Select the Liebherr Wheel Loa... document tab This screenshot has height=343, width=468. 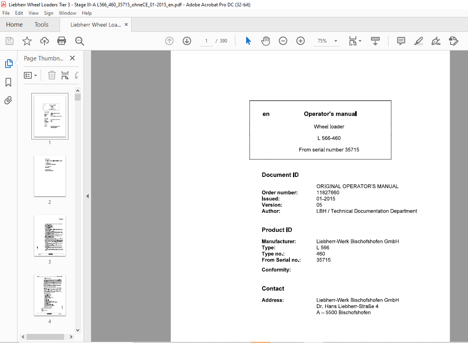(x=95, y=25)
